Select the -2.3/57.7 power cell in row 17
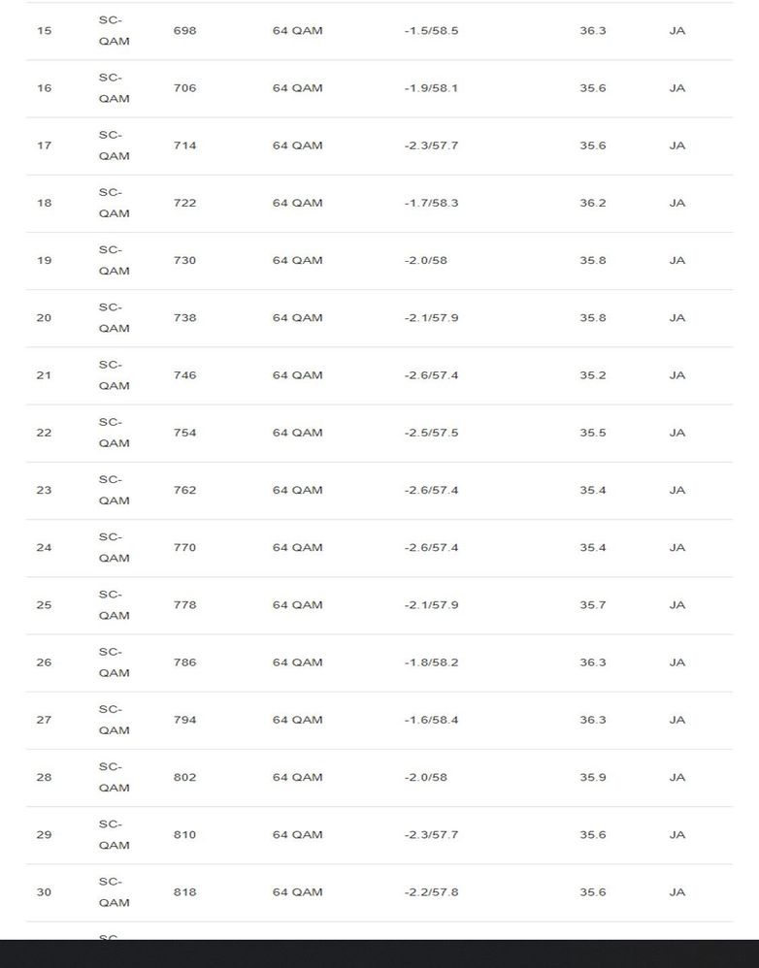 pyautogui.click(x=431, y=145)
